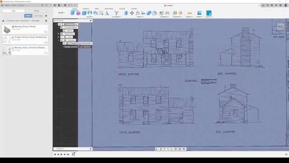This screenshot has height=163, width=289.
Task: Select the Pan hand tool
Action: point(164,149)
